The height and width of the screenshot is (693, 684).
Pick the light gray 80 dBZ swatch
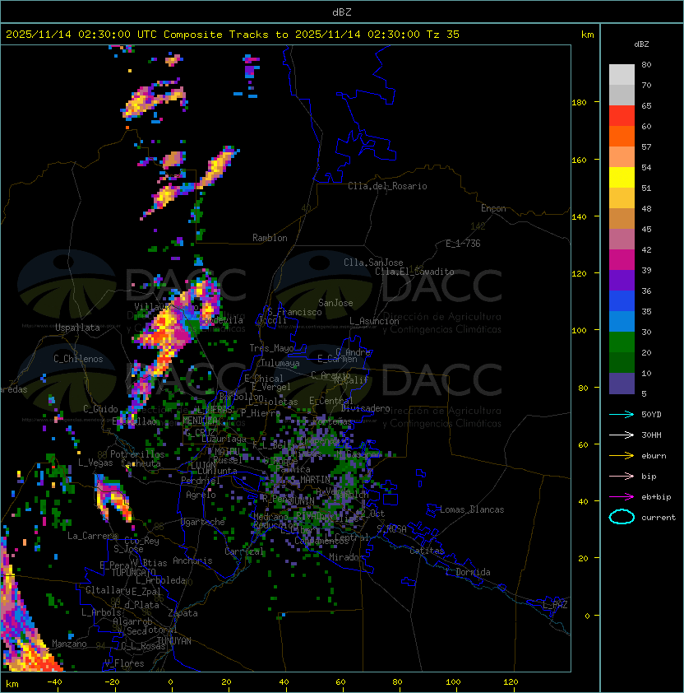[x=622, y=75]
